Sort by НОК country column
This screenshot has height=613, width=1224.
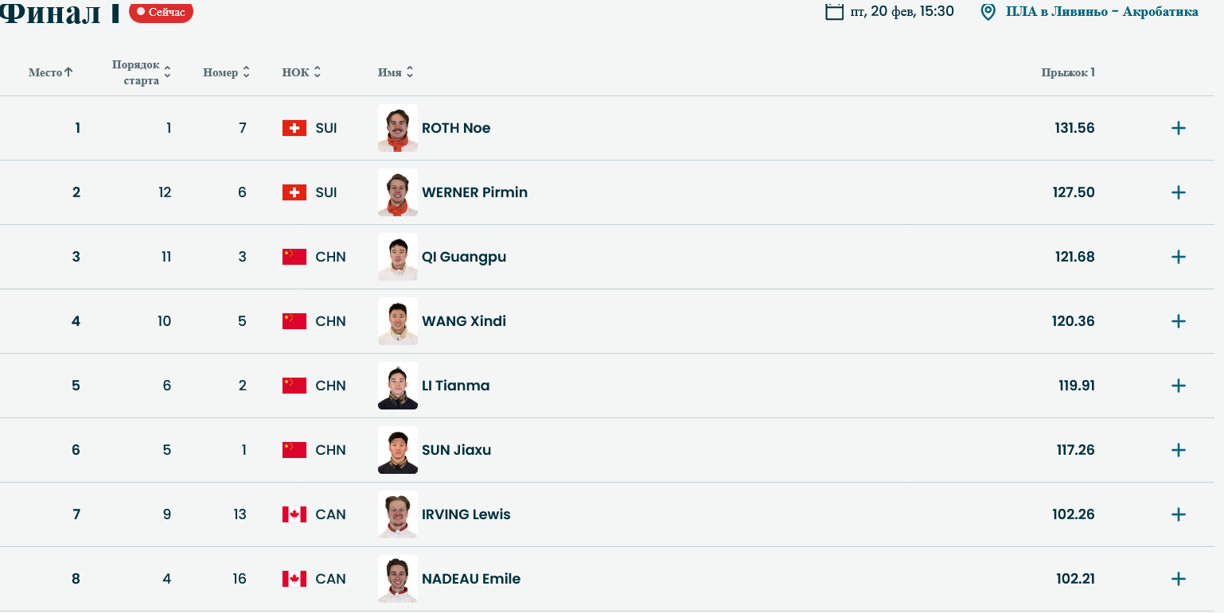click(x=301, y=72)
